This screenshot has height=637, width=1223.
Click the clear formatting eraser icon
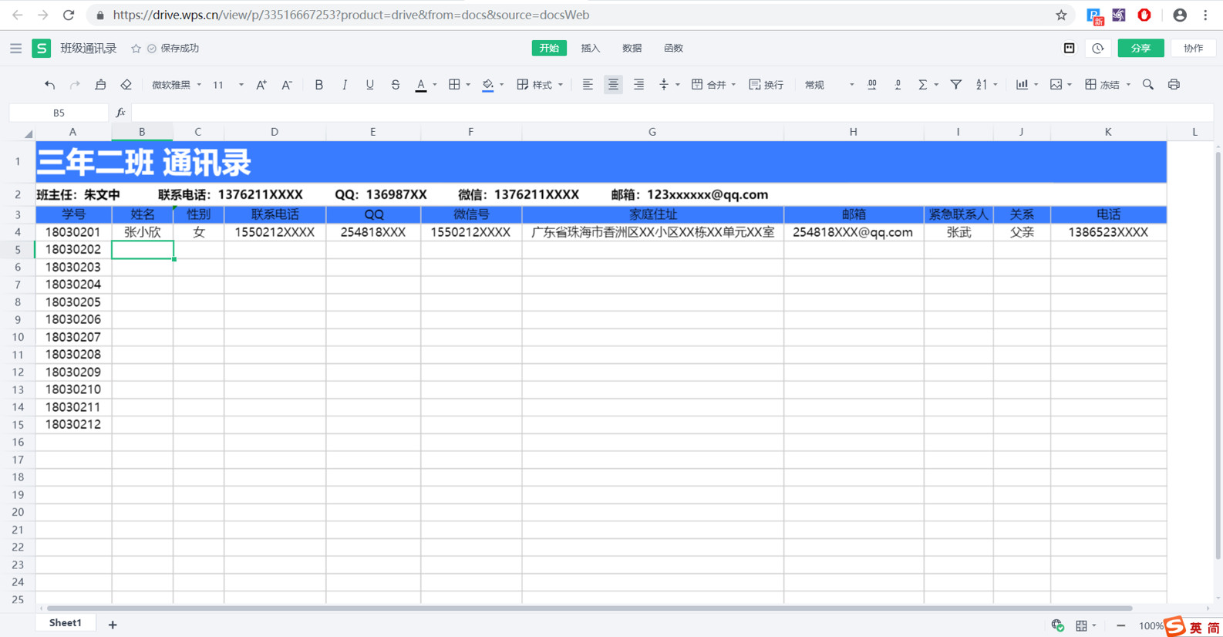coord(126,85)
